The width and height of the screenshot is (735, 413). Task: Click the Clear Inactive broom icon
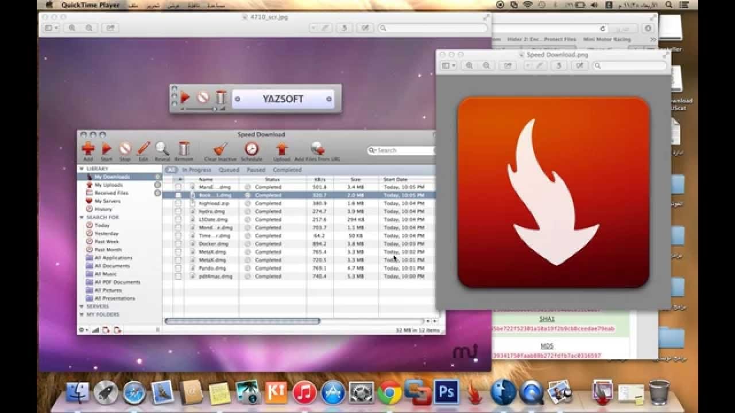point(220,149)
